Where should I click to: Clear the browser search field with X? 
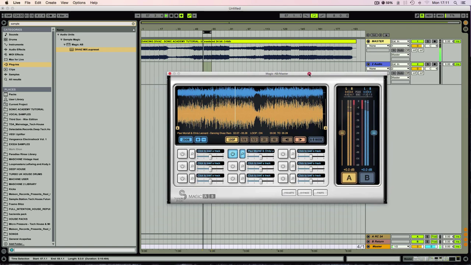click(133, 24)
